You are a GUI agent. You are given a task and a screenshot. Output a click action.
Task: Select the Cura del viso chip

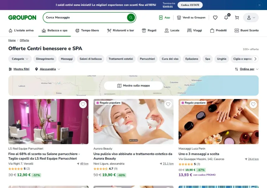170,59
